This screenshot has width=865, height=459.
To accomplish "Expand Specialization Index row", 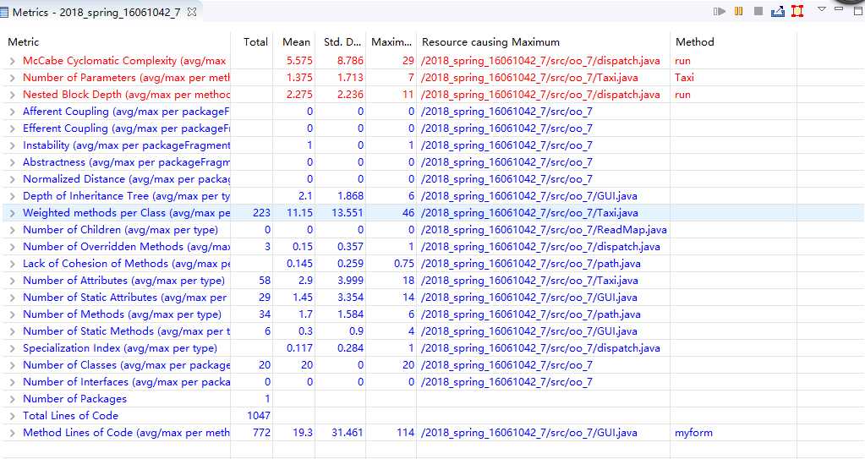I will point(12,348).
